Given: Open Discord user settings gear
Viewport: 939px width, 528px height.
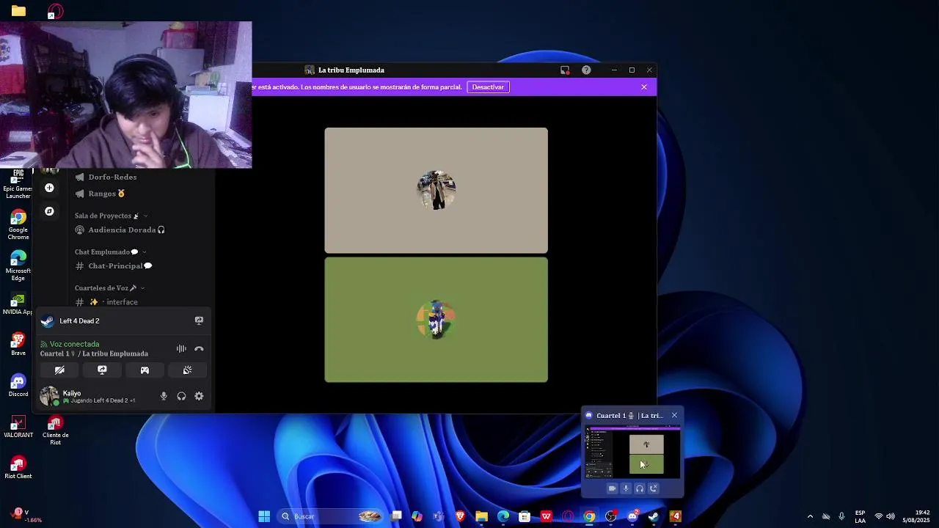Looking at the screenshot, I should (x=199, y=396).
